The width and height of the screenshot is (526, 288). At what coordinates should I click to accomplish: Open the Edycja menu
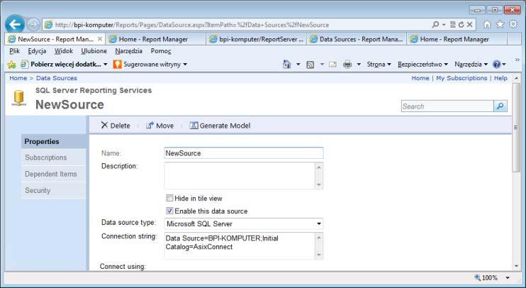pyautogui.click(x=37, y=51)
